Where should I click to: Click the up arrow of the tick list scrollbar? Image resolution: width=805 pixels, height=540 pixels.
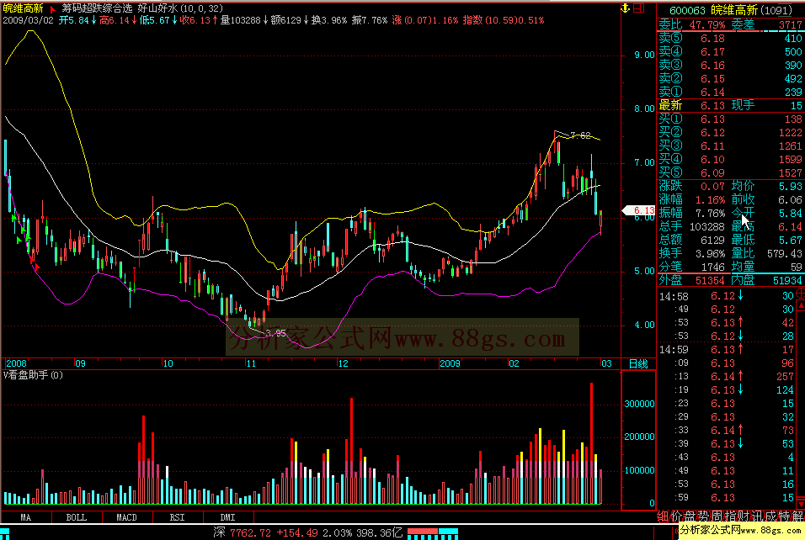[x=801, y=305]
